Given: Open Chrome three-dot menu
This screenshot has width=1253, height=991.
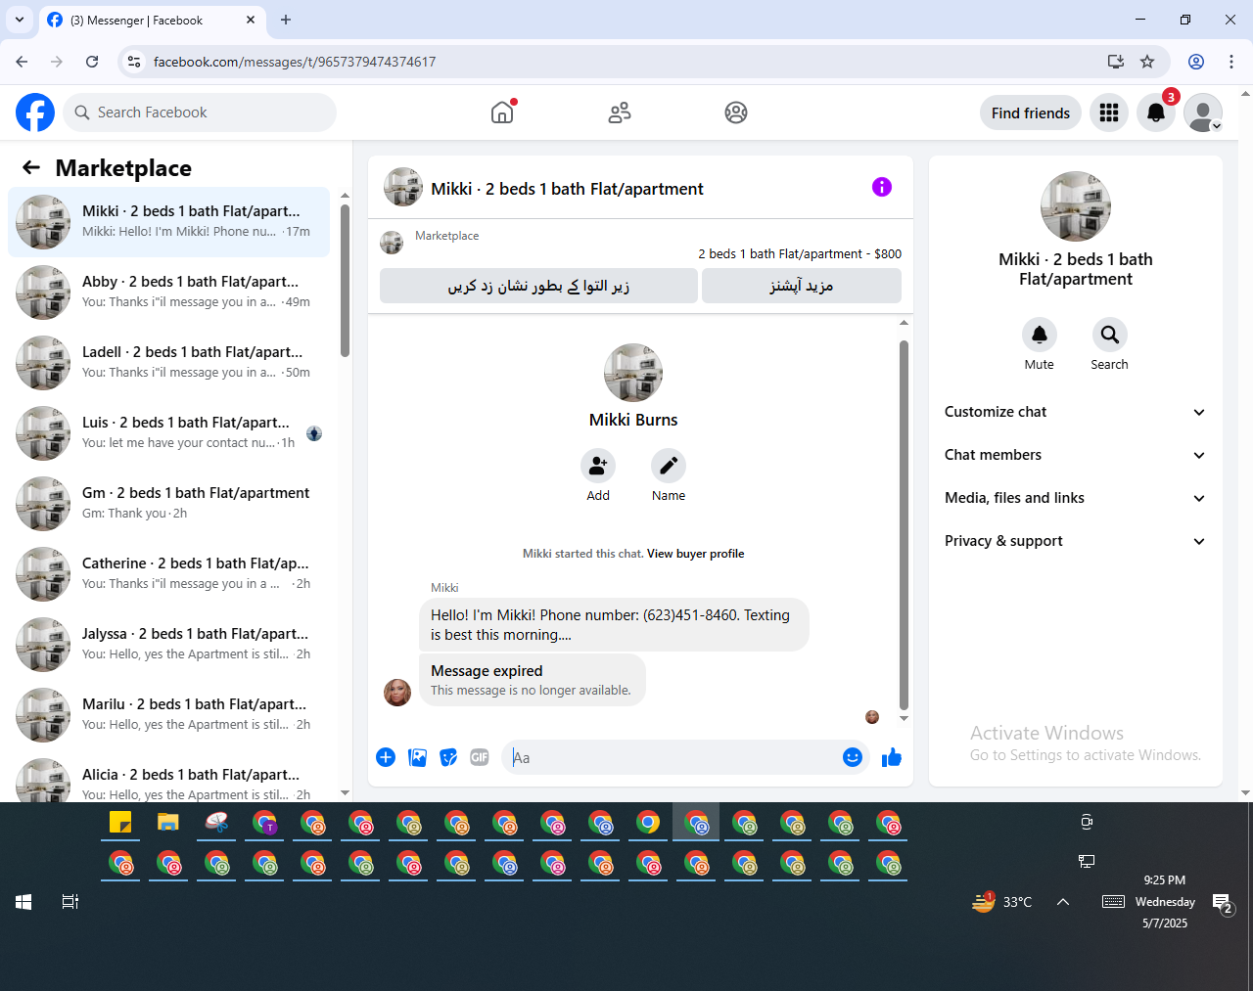Looking at the screenshot, I should tap(1231, 62).
